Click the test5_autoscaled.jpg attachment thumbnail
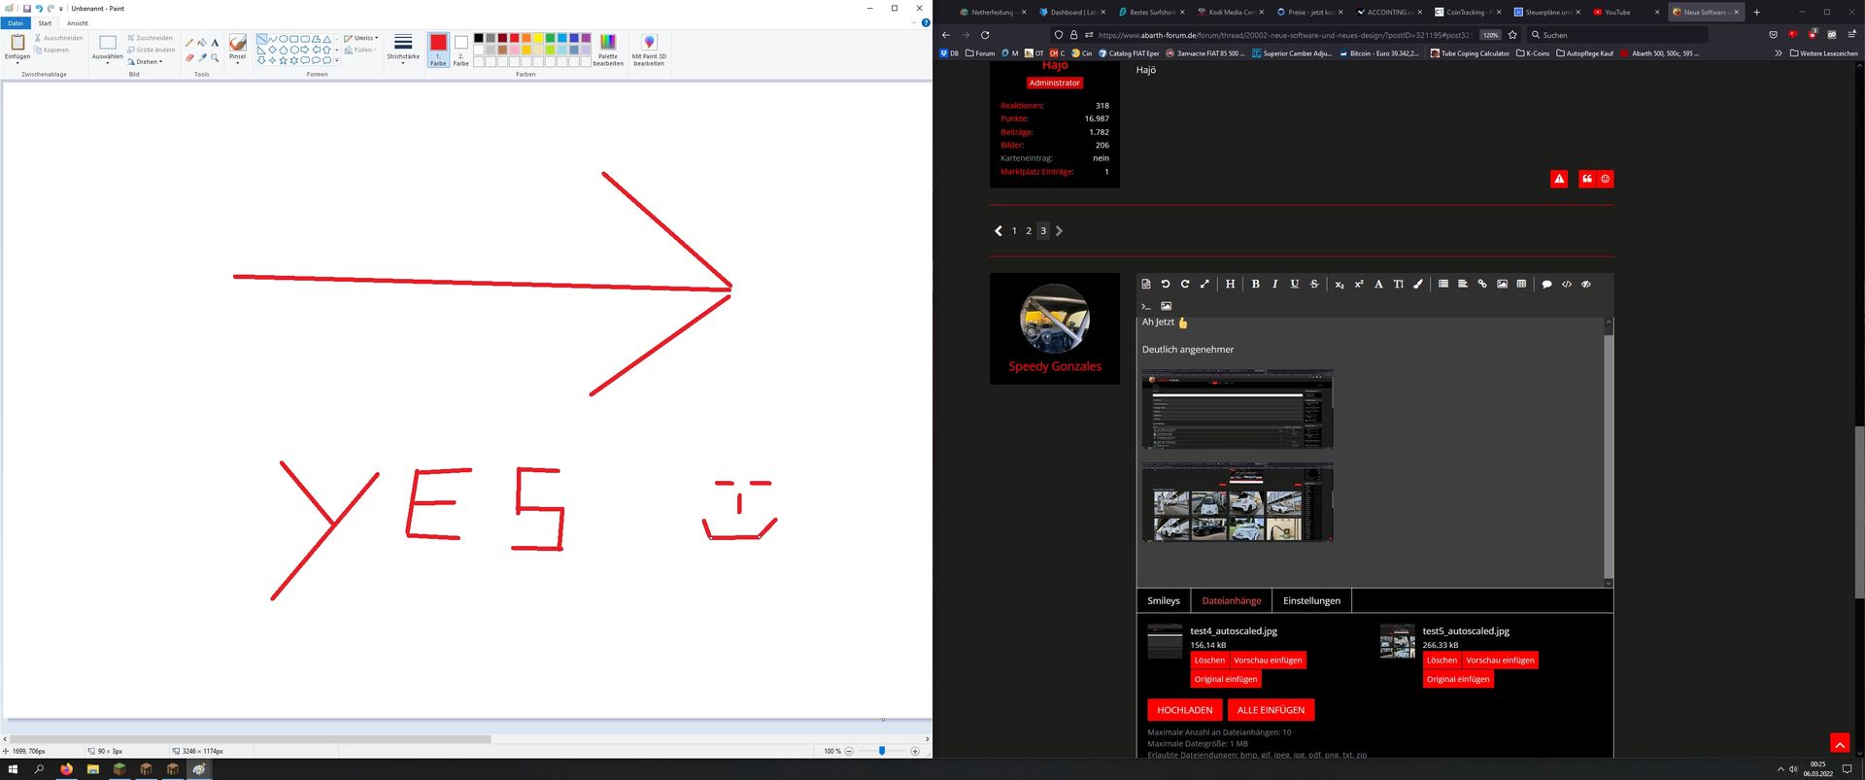The height and width of the screenshot is (780, 1865). pos(1397,642)
